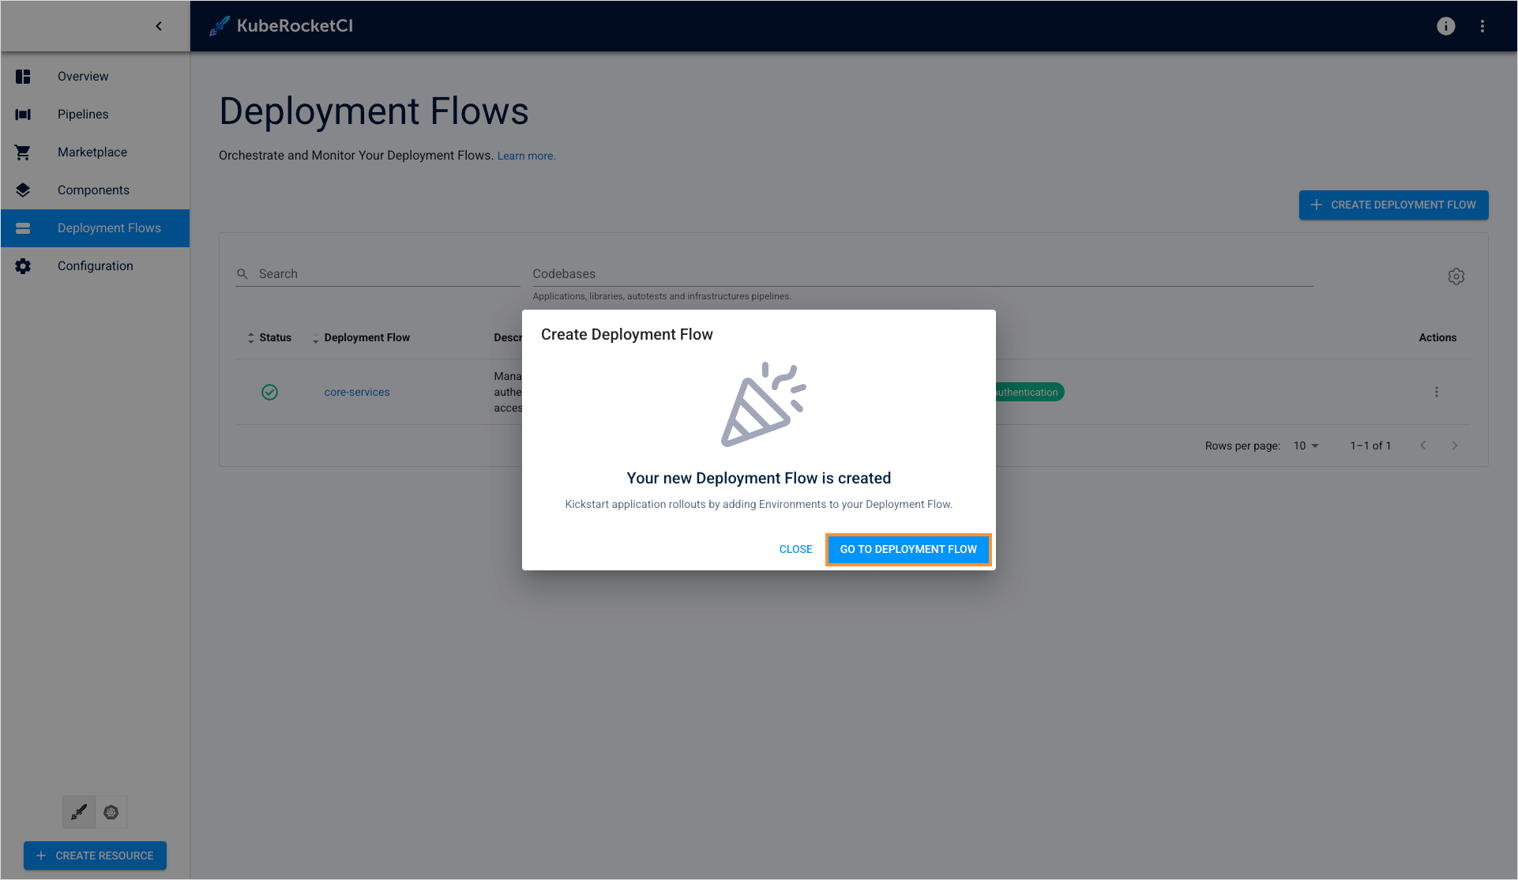Click the green status check icon
Image resolution: width=1518 pixels, height=880 pixels.
point(269,392)
